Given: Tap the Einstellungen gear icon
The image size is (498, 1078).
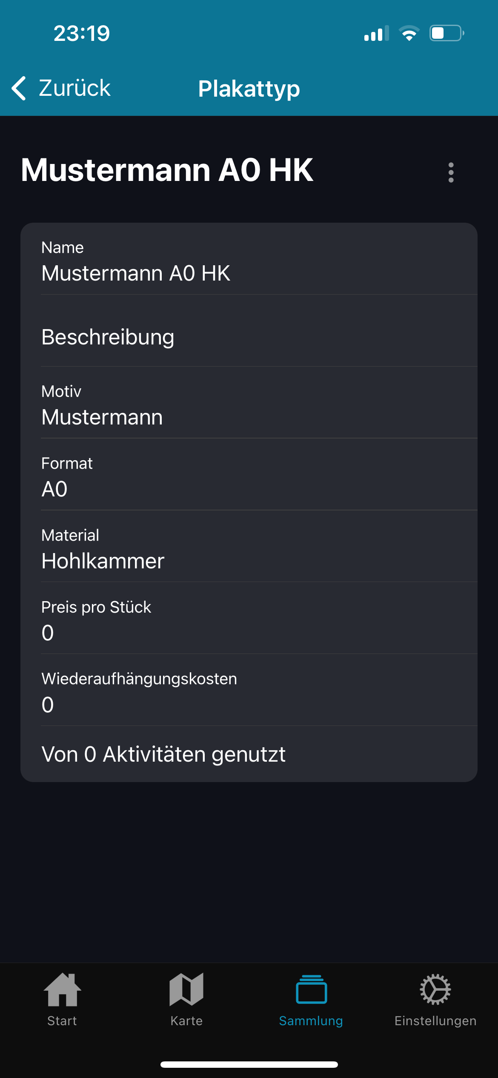Looking at the screenshot, I should click(435, 989).
